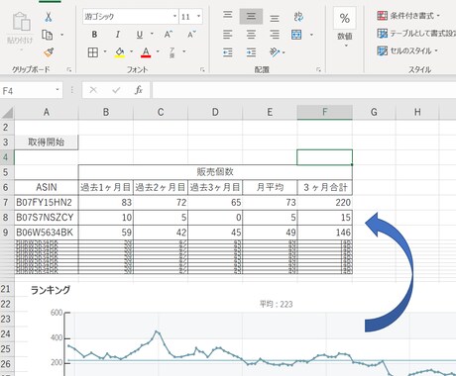The height and width of the screenshot is (376, 456).
Task: Open テーブルとして書式設定 menu
Action: [416, 34]
